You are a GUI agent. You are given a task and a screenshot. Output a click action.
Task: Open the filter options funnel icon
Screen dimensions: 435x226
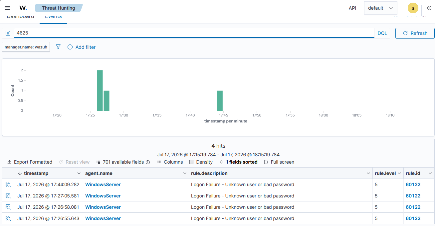[58, 47]
